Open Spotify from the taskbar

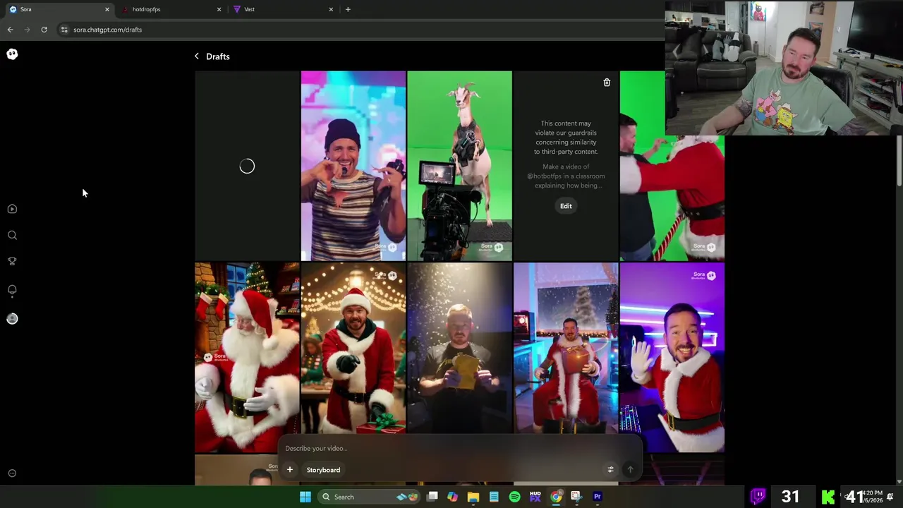click(514, 497)
